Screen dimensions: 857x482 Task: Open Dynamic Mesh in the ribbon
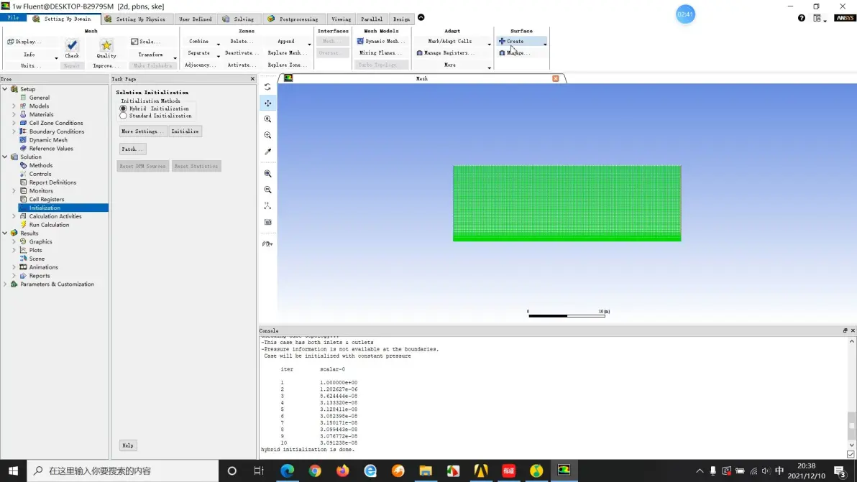pyautogui.click(x=381, y=41)
